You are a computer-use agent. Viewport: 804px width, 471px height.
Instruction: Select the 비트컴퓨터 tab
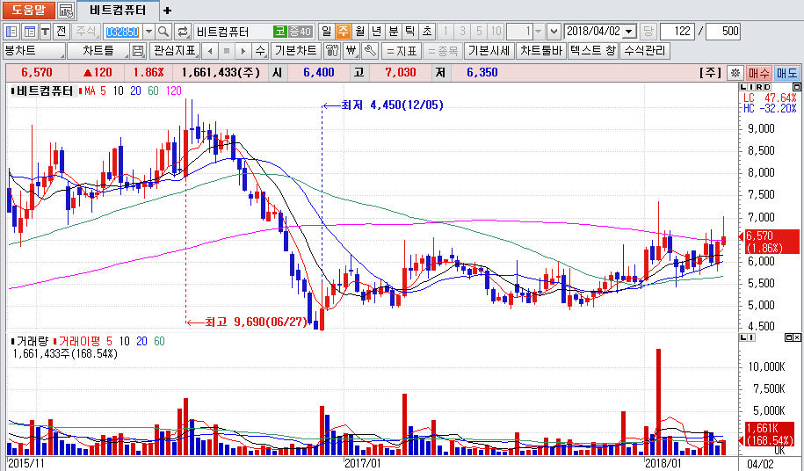pos(120,11)
